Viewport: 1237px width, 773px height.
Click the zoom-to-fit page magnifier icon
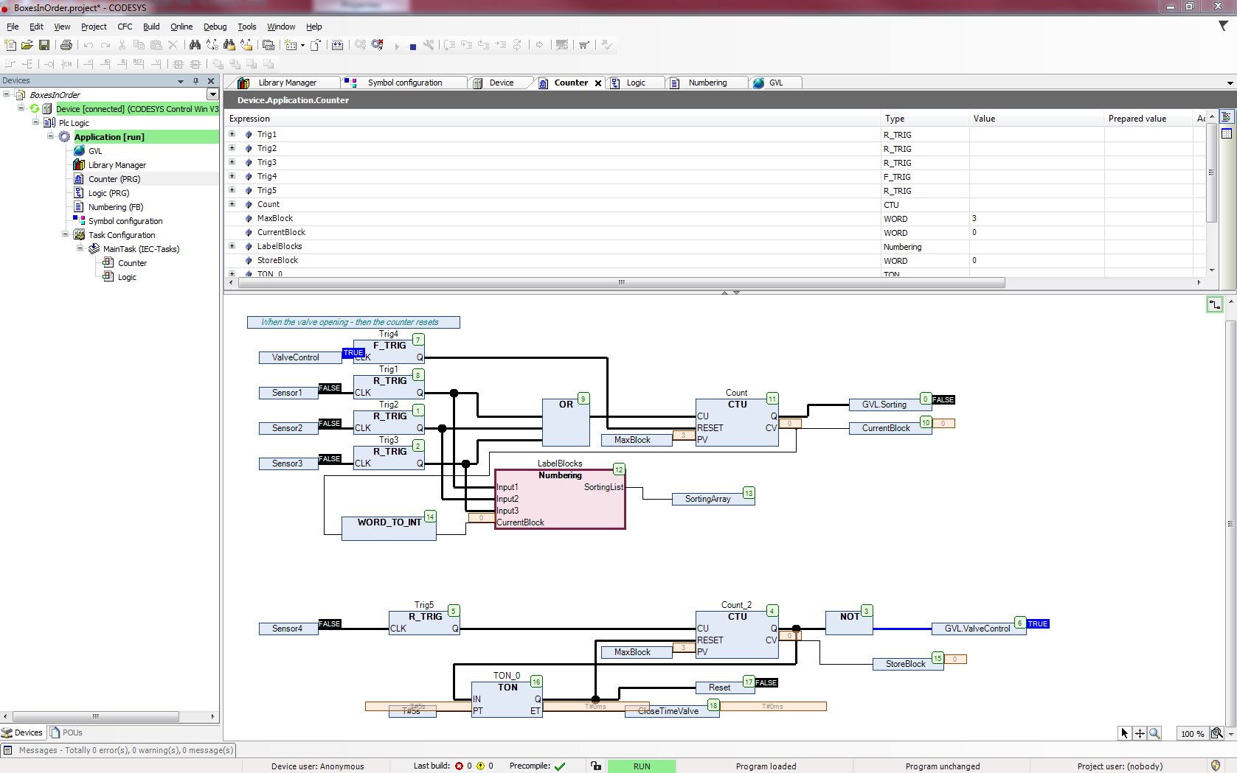click(x=1216, y=733)
